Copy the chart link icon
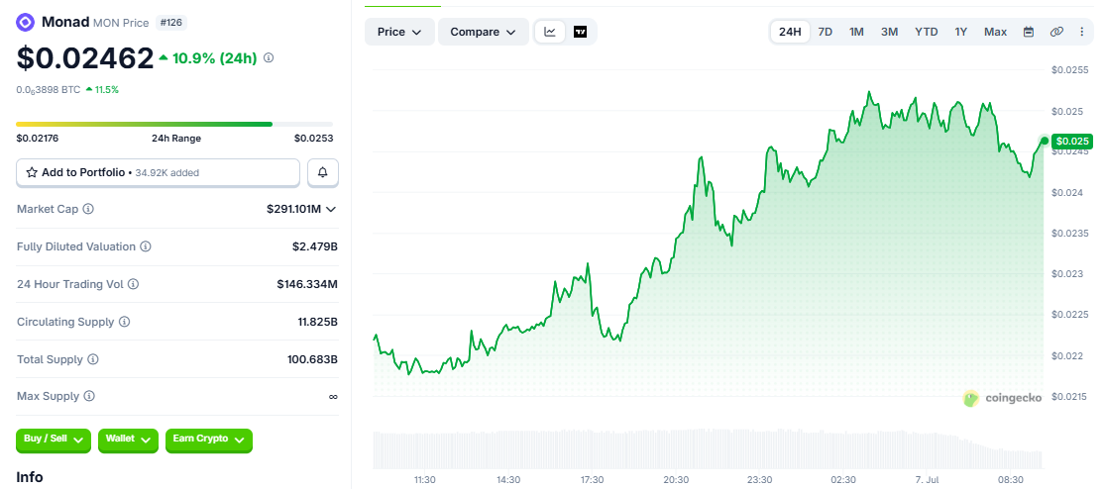 1056,32
